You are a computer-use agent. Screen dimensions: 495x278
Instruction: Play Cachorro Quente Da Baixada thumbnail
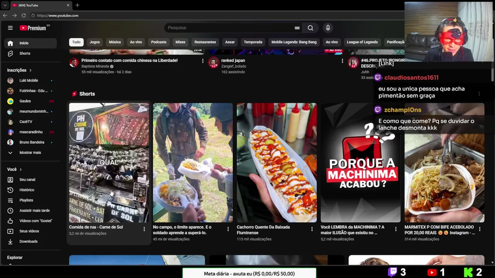pyautogui.click(x=277, y=163)
